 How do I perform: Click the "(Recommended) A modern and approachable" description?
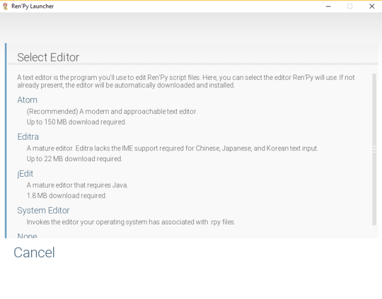pyautogui.click(x=112, y=112)
